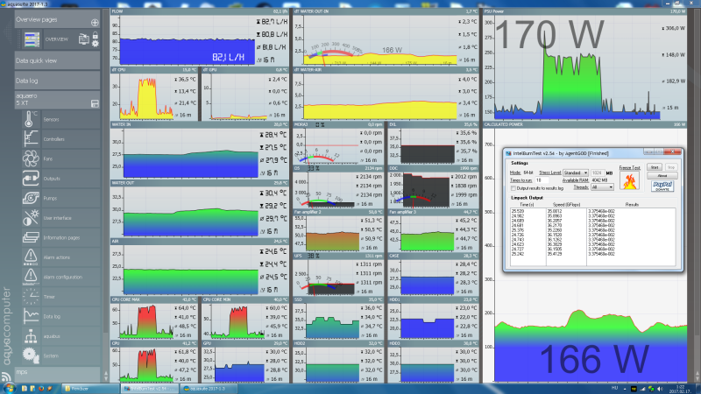
Task: Expand the mps section at the sidebar bottom
Action: pyautogui.click(x=57, y=373)
